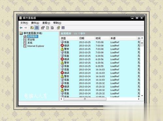The height and width of the screenshot is (121, 163).
Task: Click the vertical scrollbar thumb
Action: click(142, 43)
